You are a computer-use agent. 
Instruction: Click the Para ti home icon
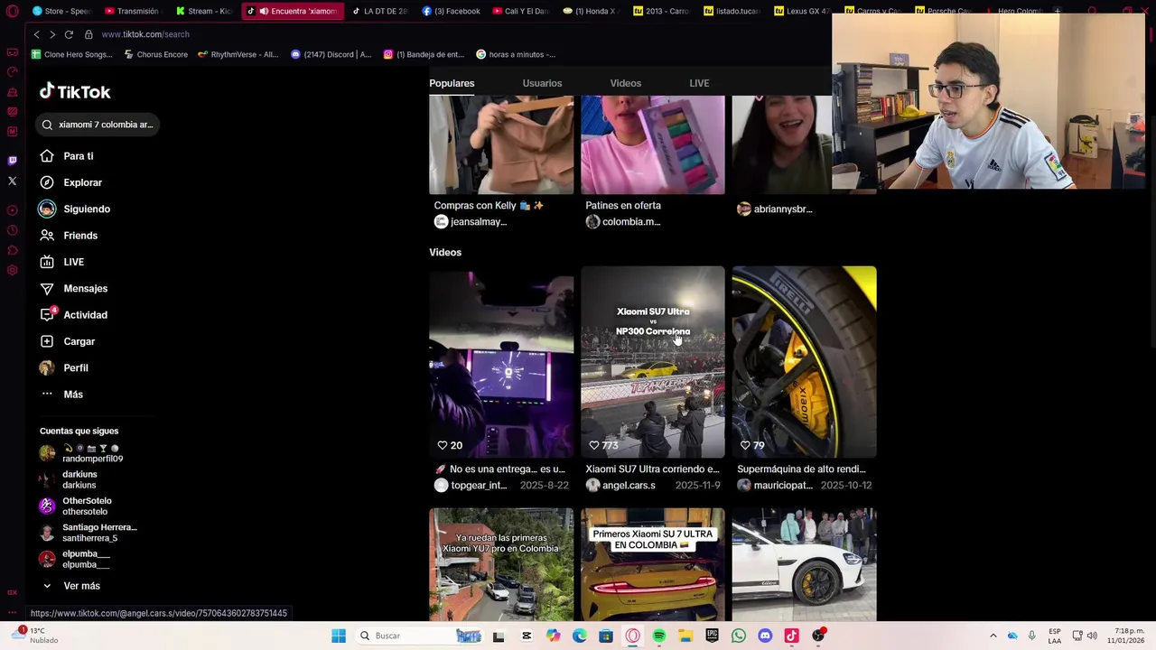(x=47, y=156)
